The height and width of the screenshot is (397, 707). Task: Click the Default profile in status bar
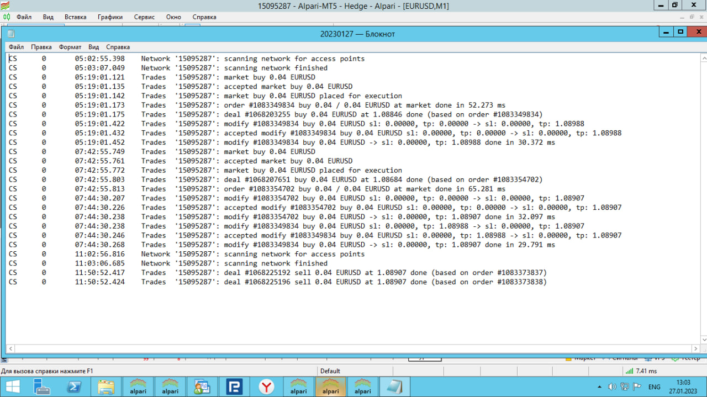[330, 371]
